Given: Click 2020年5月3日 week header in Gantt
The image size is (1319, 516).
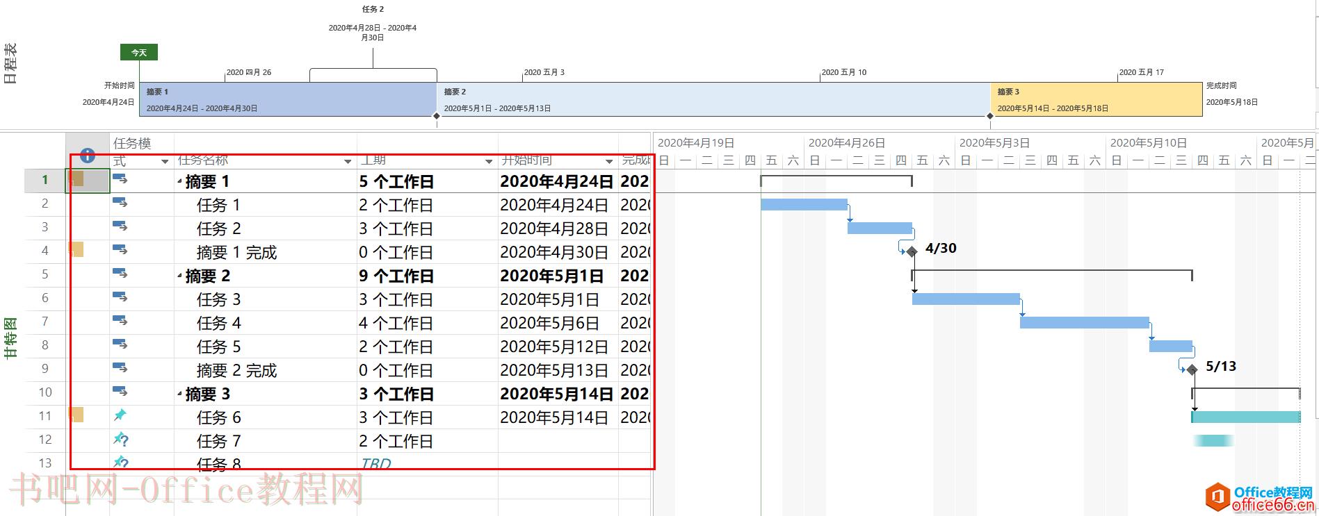Looking at the screenshot, I should pyautogui.click(x=994, y=142).
